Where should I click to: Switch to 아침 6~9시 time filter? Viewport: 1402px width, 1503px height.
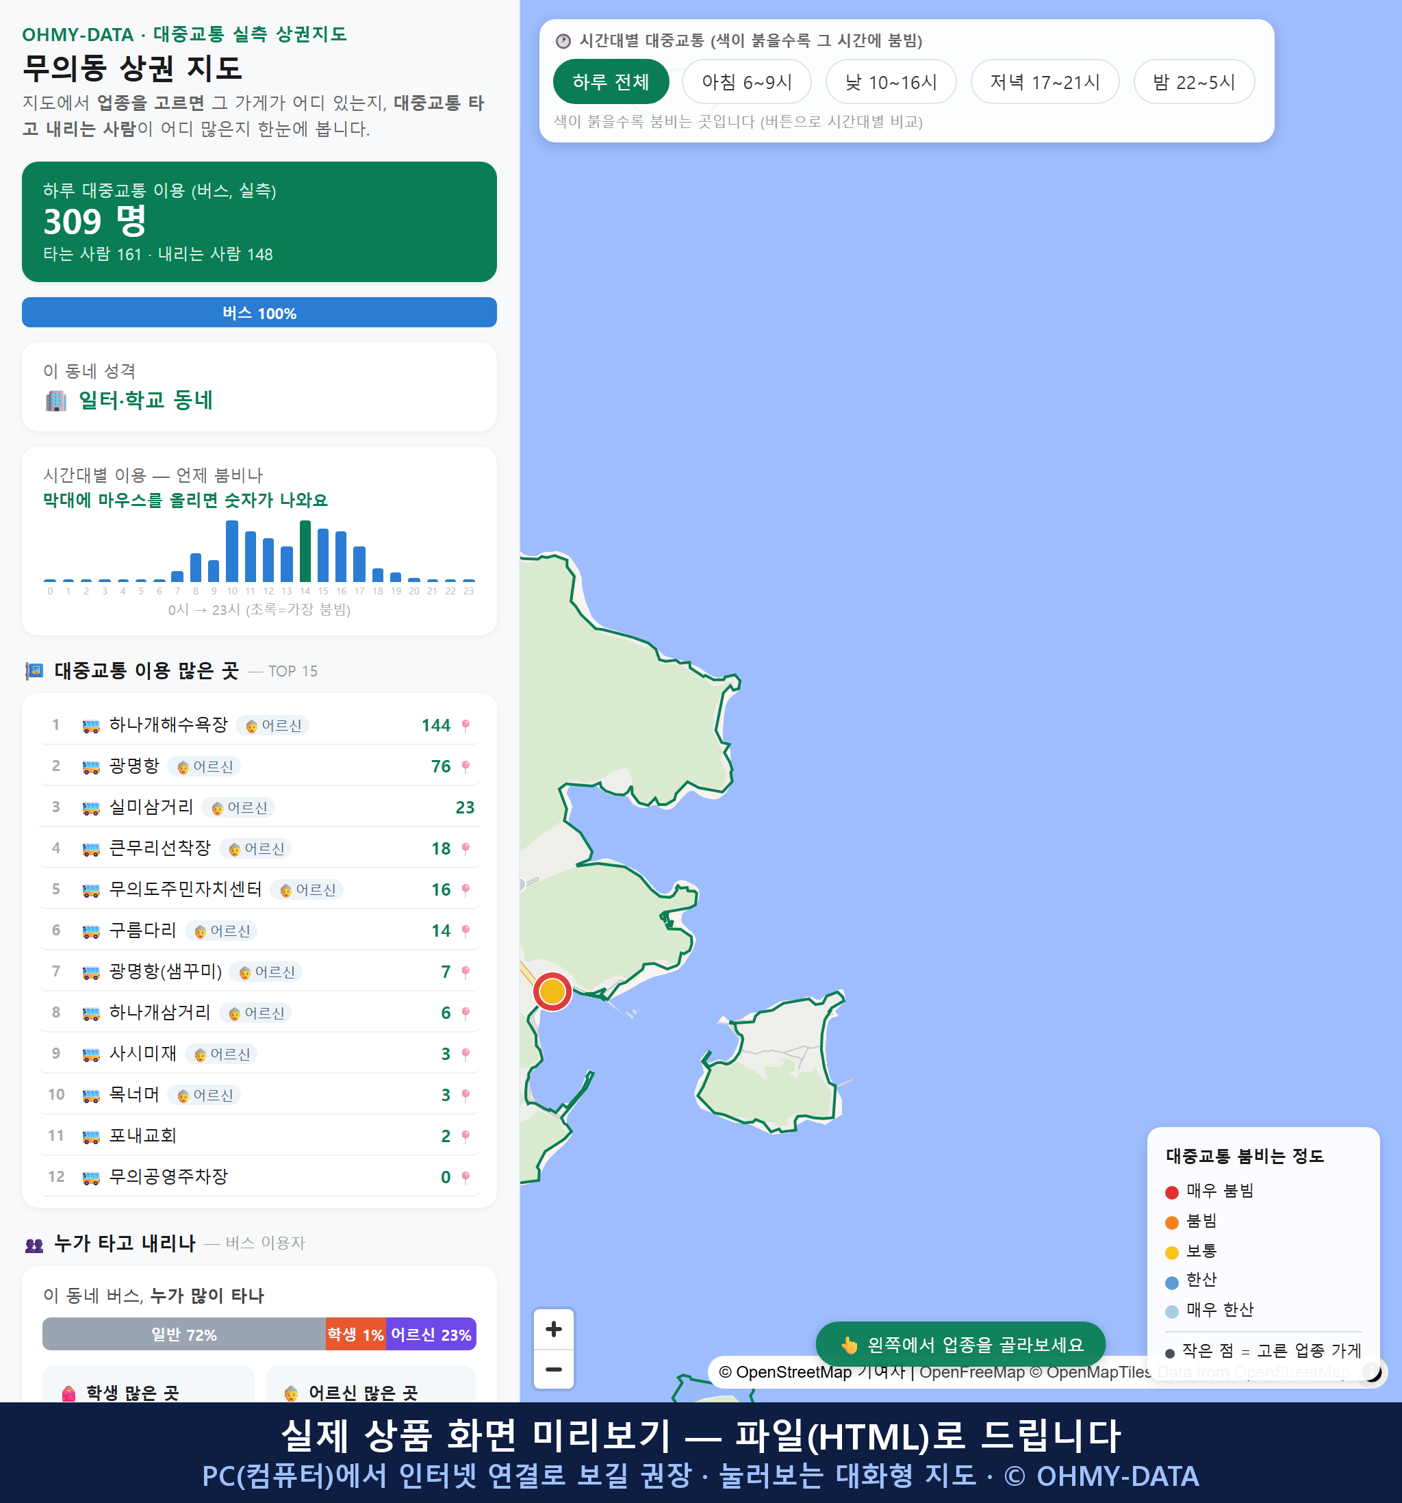pos(747,81)
